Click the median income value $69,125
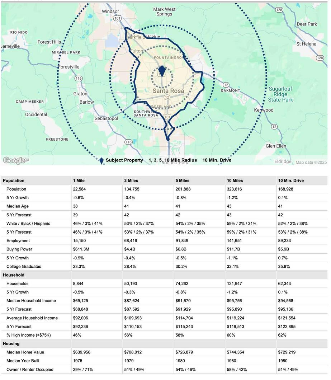 80,301
